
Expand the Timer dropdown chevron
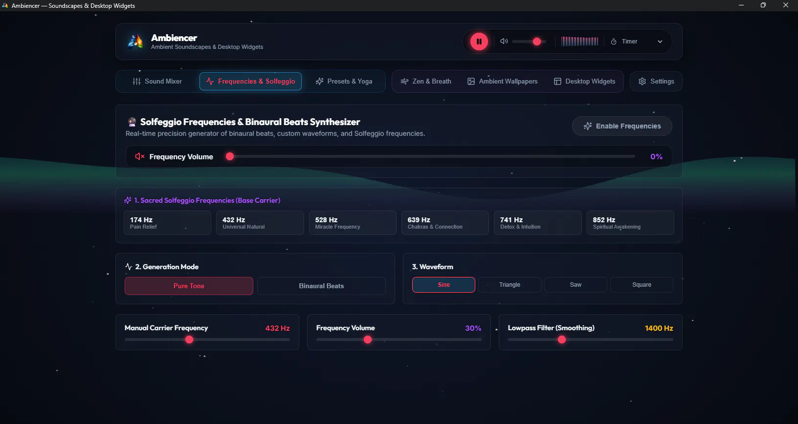point(660,42)
